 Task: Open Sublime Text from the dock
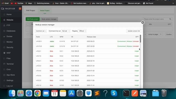pos(97,93)
